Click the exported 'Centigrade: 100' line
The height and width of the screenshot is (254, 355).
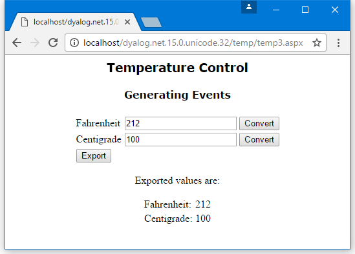point(177,219)
